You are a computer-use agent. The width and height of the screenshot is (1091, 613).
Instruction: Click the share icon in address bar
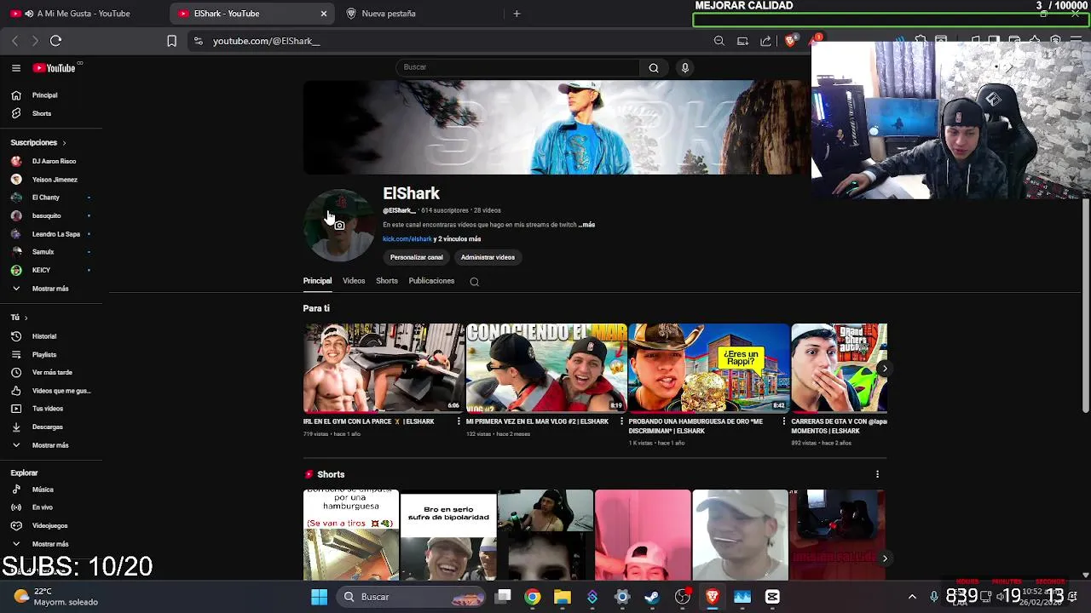tap(765, 41)
